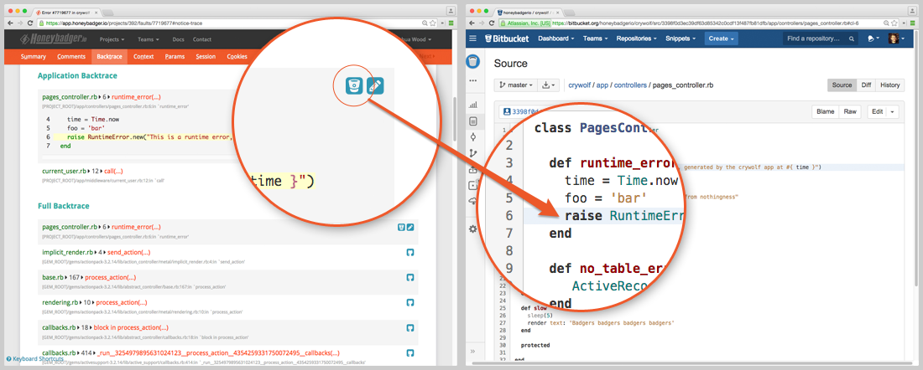Open the arrow beside Edit button

pos(893,111)
